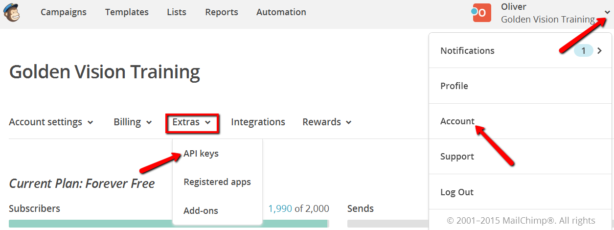Expand the Rewards dropdown
The height and width of the screenshot is (230, 614).
tap(327, 122)
